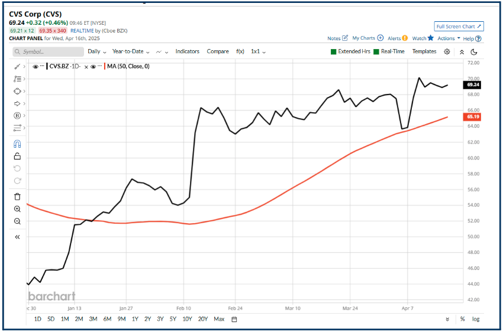This screenshot has width=503, height=332.
Task: Select the 6M time range
Action: click(x=107, y=319)
